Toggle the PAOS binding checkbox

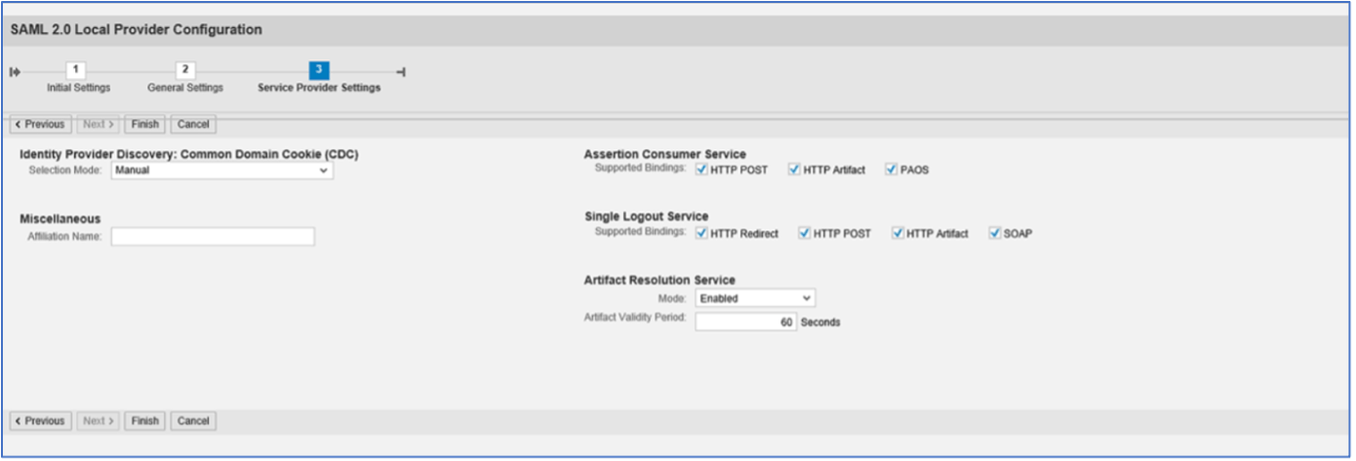pyautogui.click(x=892, y=170)
